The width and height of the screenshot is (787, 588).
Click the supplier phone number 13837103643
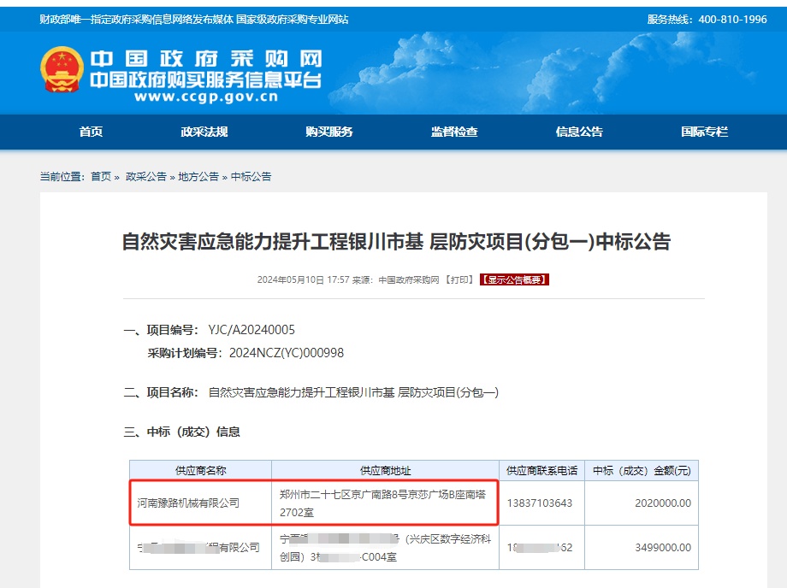pos(540,503)
